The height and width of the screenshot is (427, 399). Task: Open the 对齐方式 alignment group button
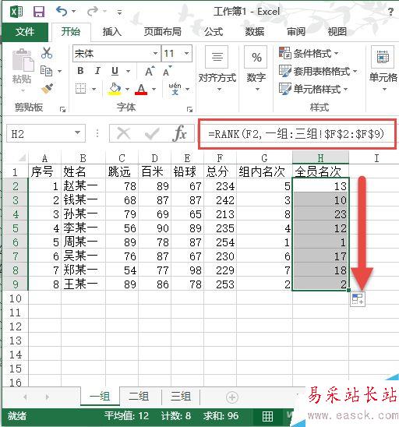pos(217,69)
